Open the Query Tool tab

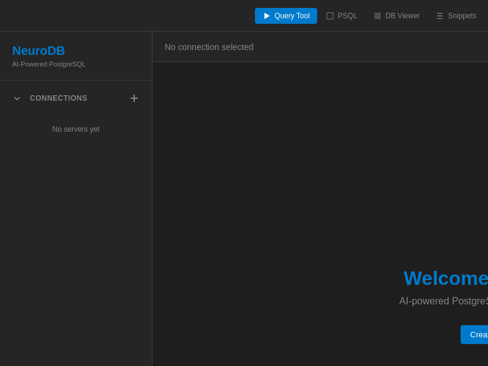pos(285,16)
